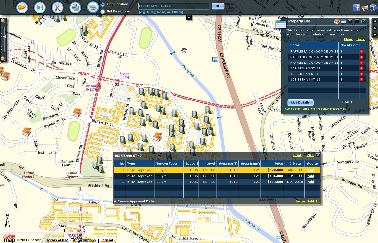The height and width of the screenshot is (243, 378).
Task: Click the zoom-in magnifier icon
Action: [3, 21]
